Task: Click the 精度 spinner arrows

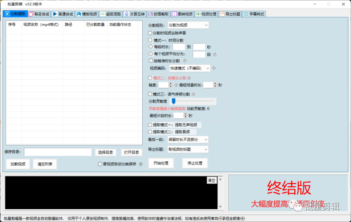Action: pos(171,85)
